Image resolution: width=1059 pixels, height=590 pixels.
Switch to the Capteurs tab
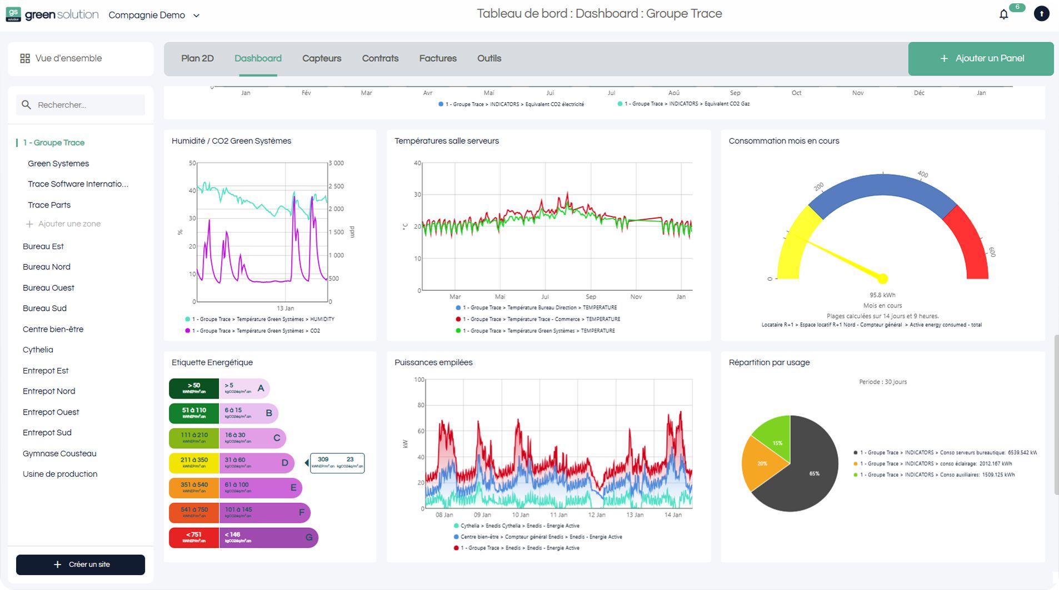[x=322, y=58]
